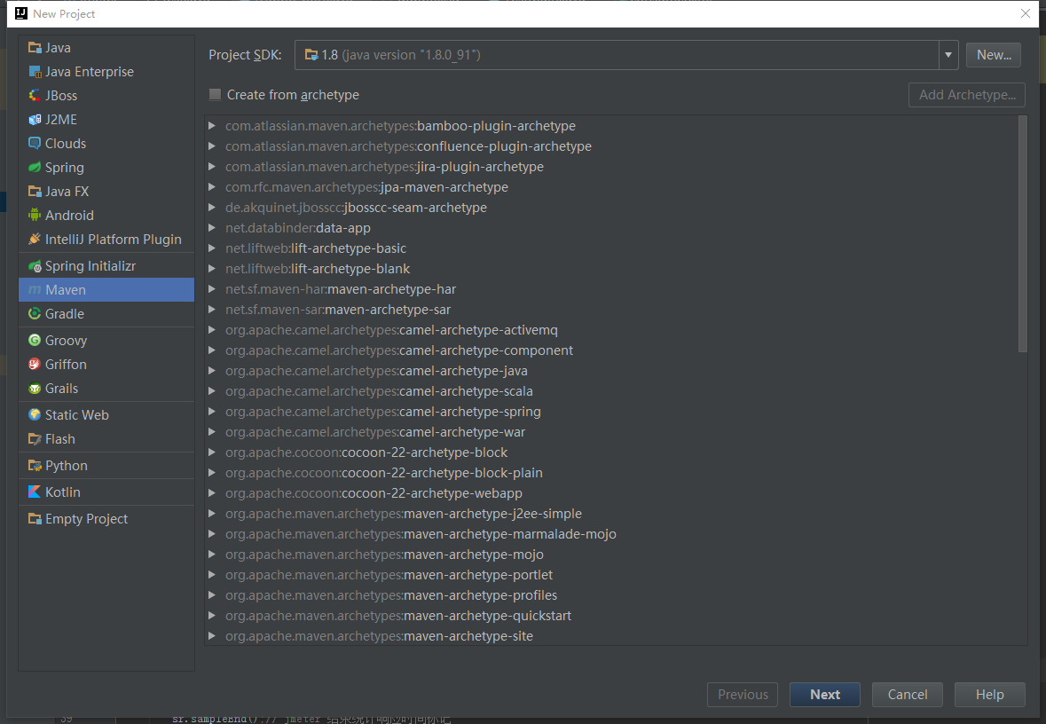The width and height of the screenshot is (1046, 724).
Task: Click the Previous button
Action: click(743, 695)
